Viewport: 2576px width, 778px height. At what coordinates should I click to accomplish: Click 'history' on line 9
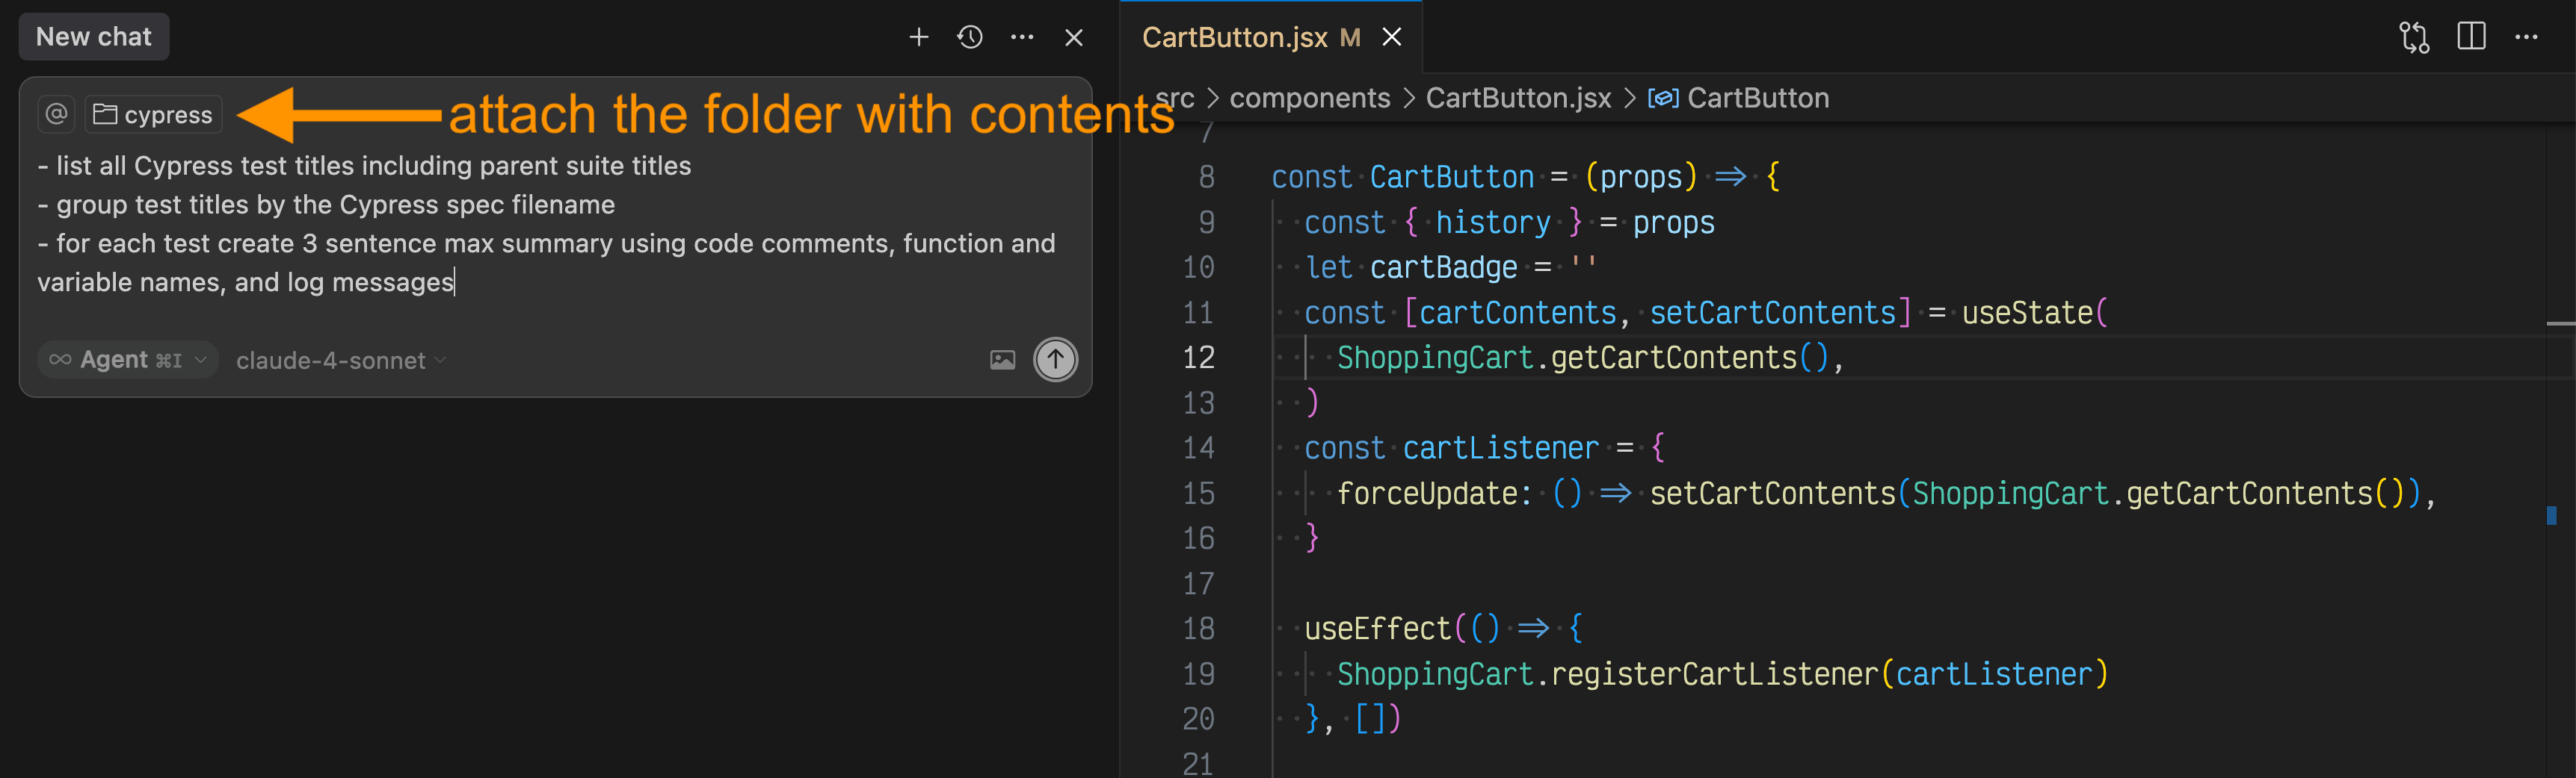pos(1492,222)
